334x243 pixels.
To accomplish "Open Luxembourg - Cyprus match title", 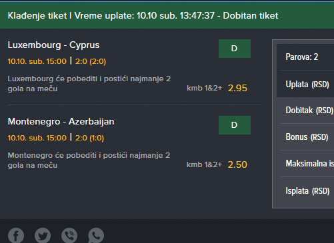I will pyautogui.click(x=53, y=45).
